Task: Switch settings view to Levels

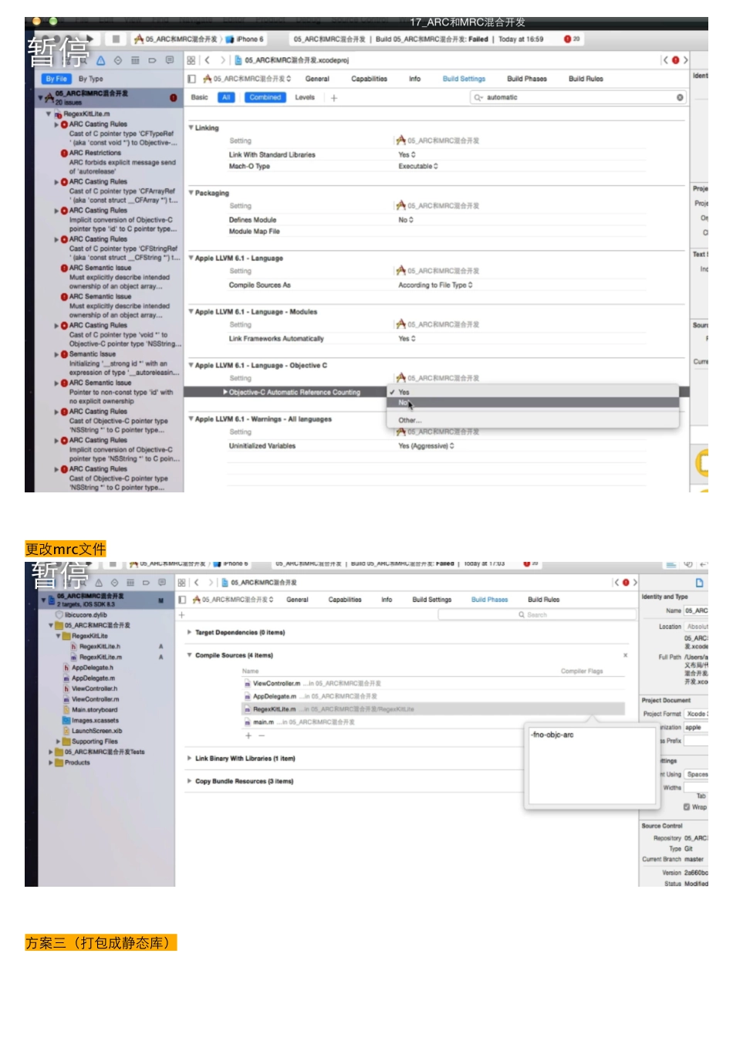Action: coord(305,98)
